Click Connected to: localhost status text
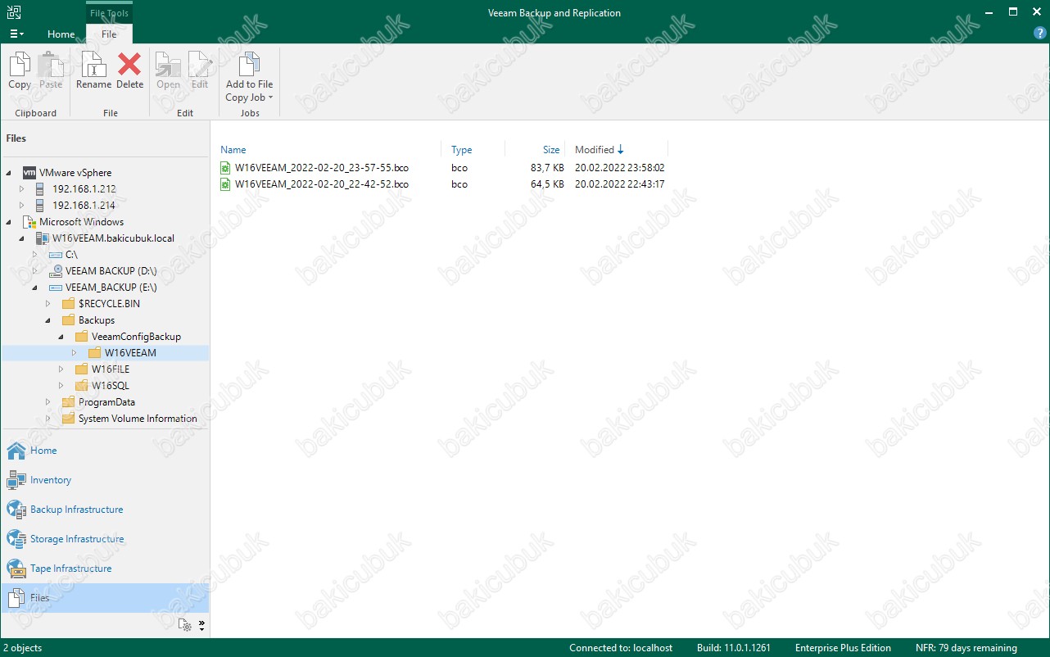Screen dimensions: 1050x657 pyautogui.click(x=621, y=648)
